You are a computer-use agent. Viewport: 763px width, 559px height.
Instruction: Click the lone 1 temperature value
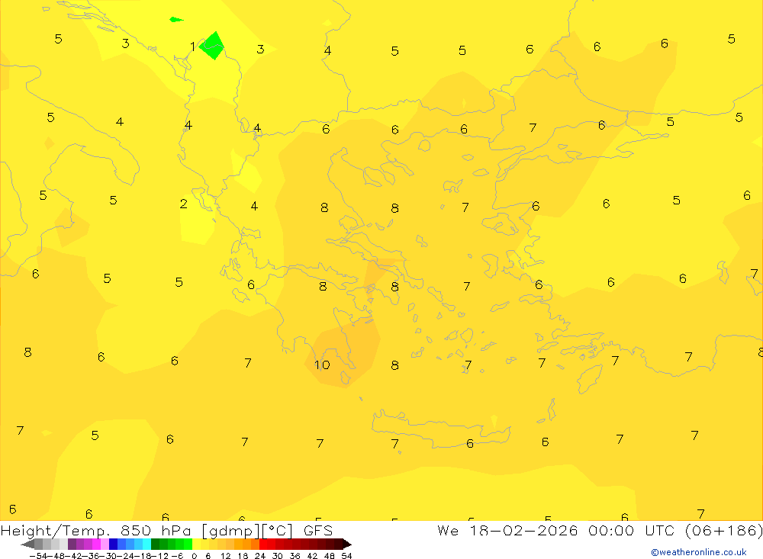(193, 47)
